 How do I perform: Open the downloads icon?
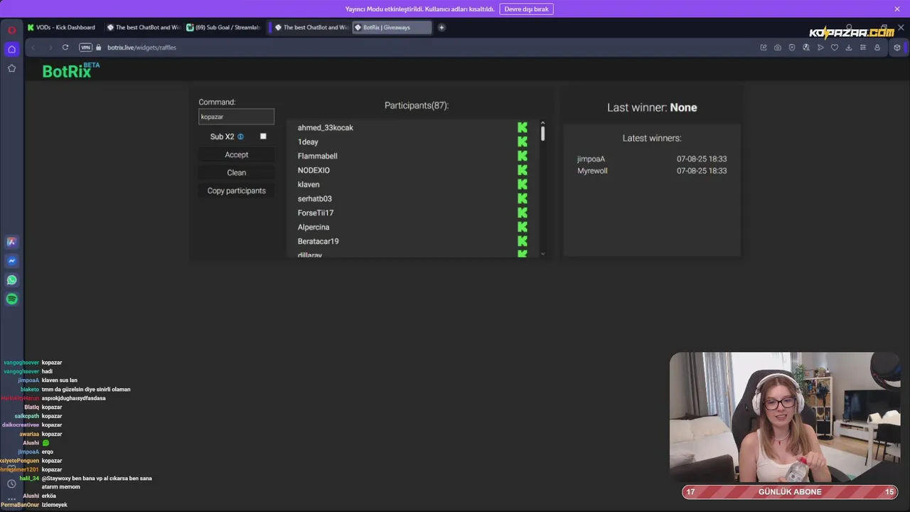[x=849, y=48]
